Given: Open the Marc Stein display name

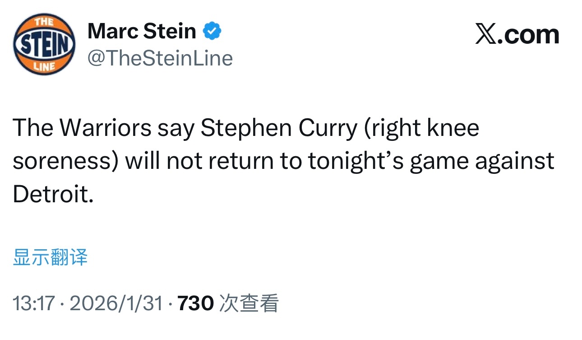Looking at the screenshot, I should 142,31.
